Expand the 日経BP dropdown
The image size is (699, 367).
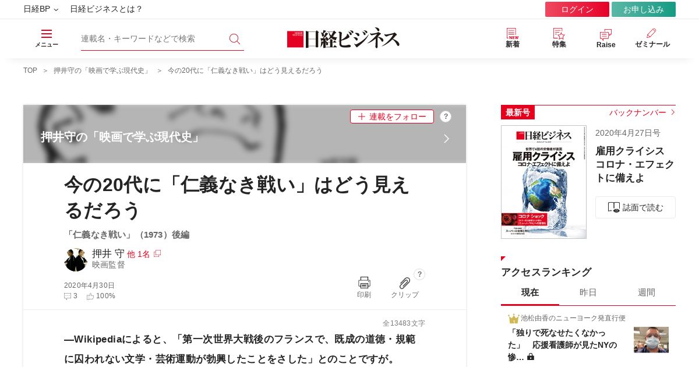click(41, 9)
